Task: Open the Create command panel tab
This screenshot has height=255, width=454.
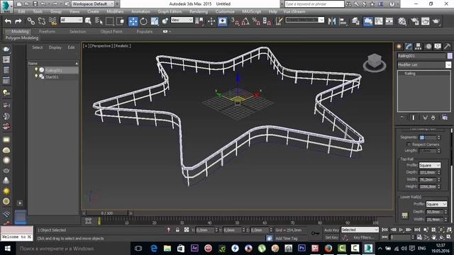Action: (x=399, y=47)
